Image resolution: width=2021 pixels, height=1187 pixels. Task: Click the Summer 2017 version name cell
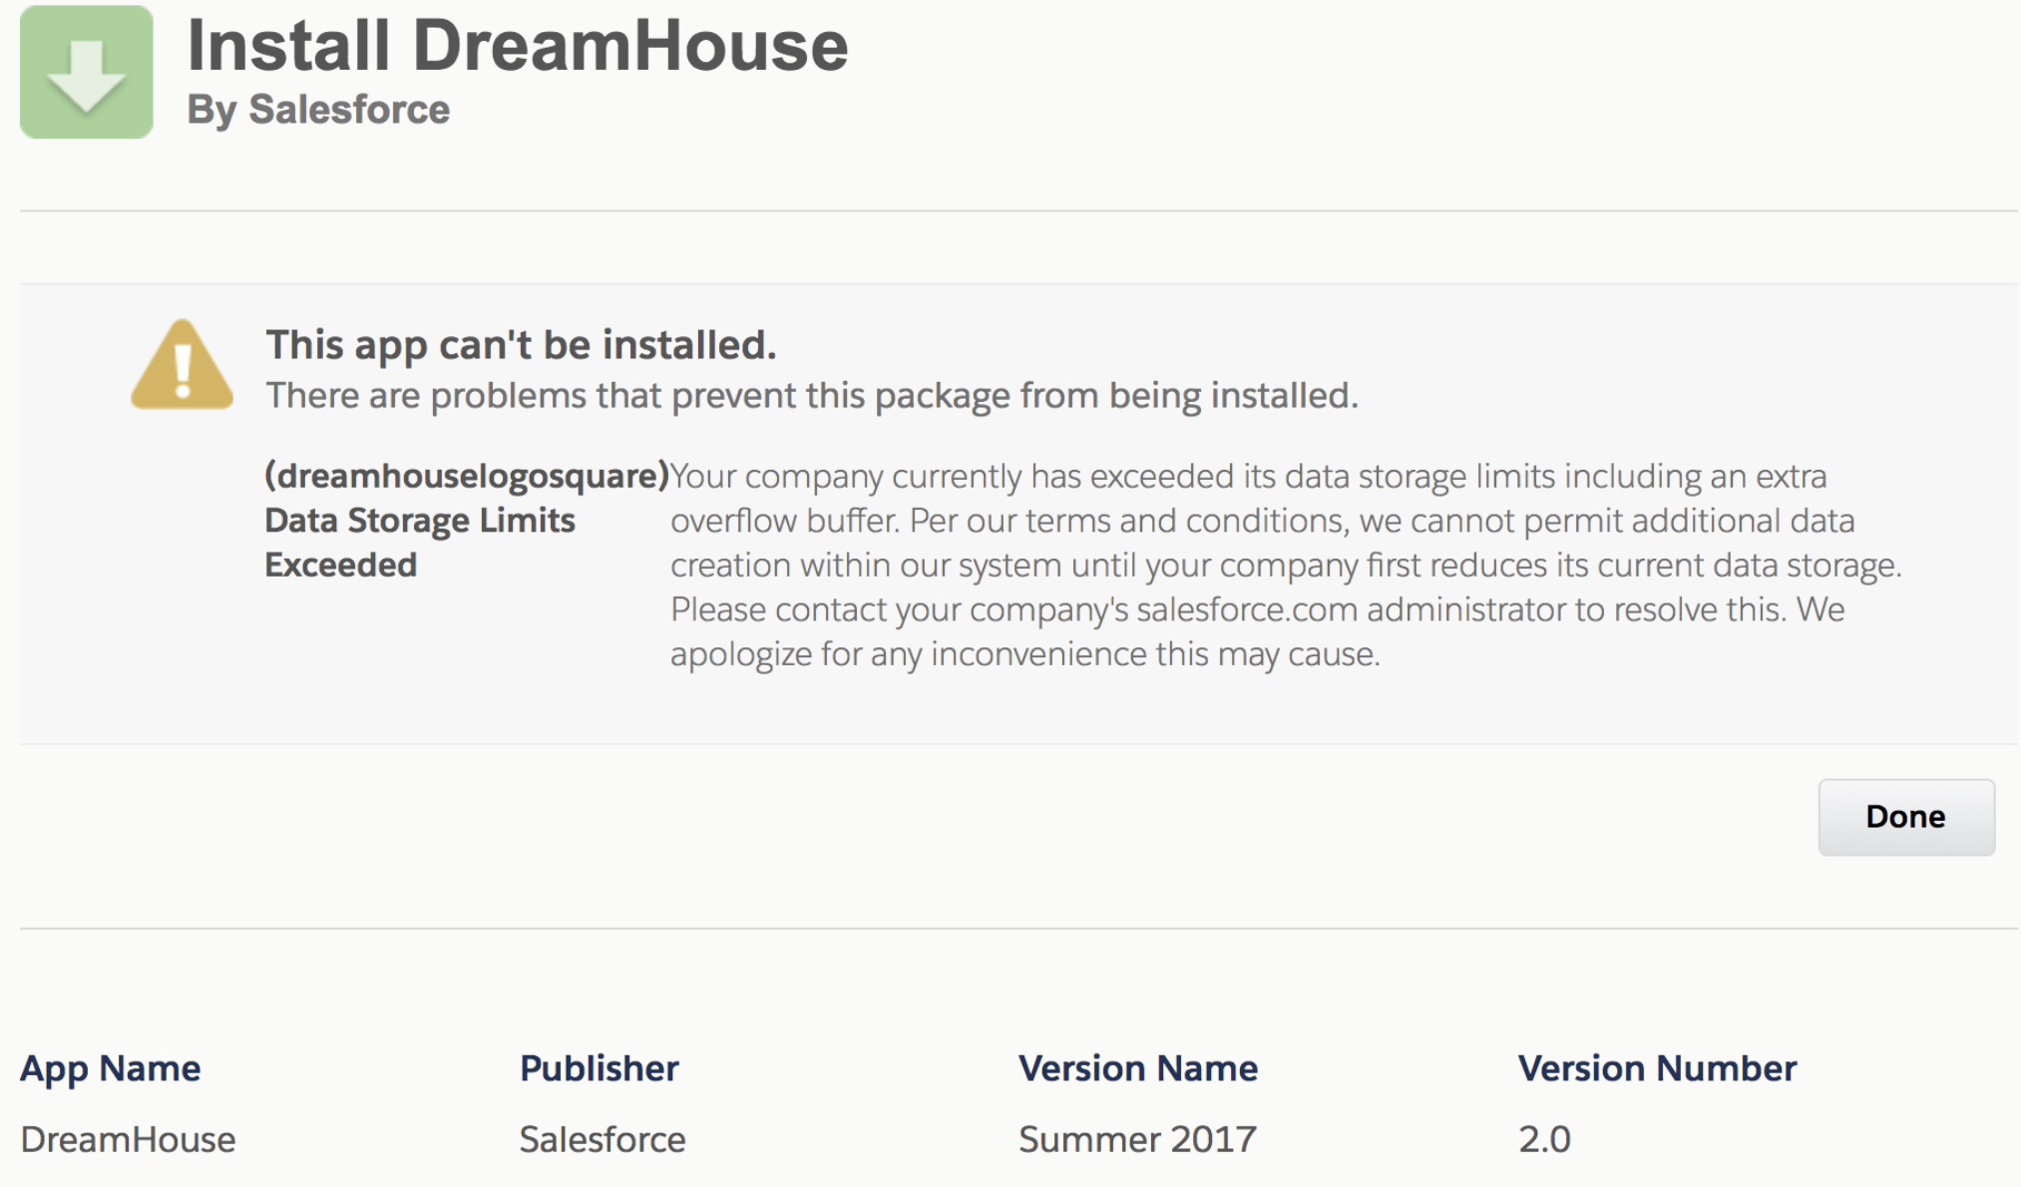(x=1136, y=1138)
